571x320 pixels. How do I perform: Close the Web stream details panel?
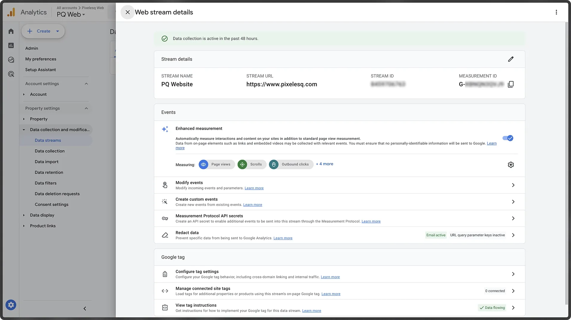[x=127, y=12]
